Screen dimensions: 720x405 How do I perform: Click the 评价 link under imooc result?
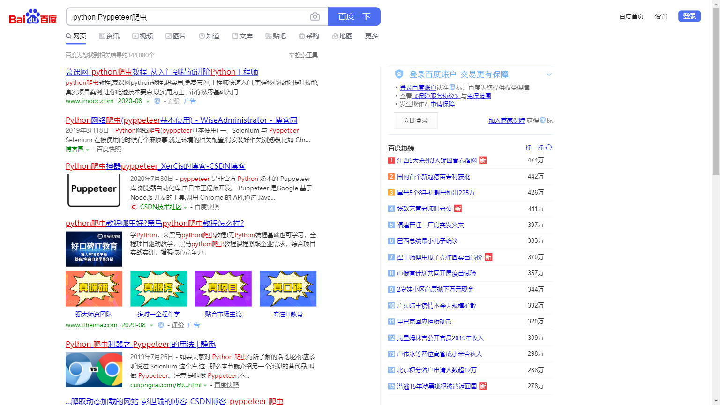click(x=174, y=101)
